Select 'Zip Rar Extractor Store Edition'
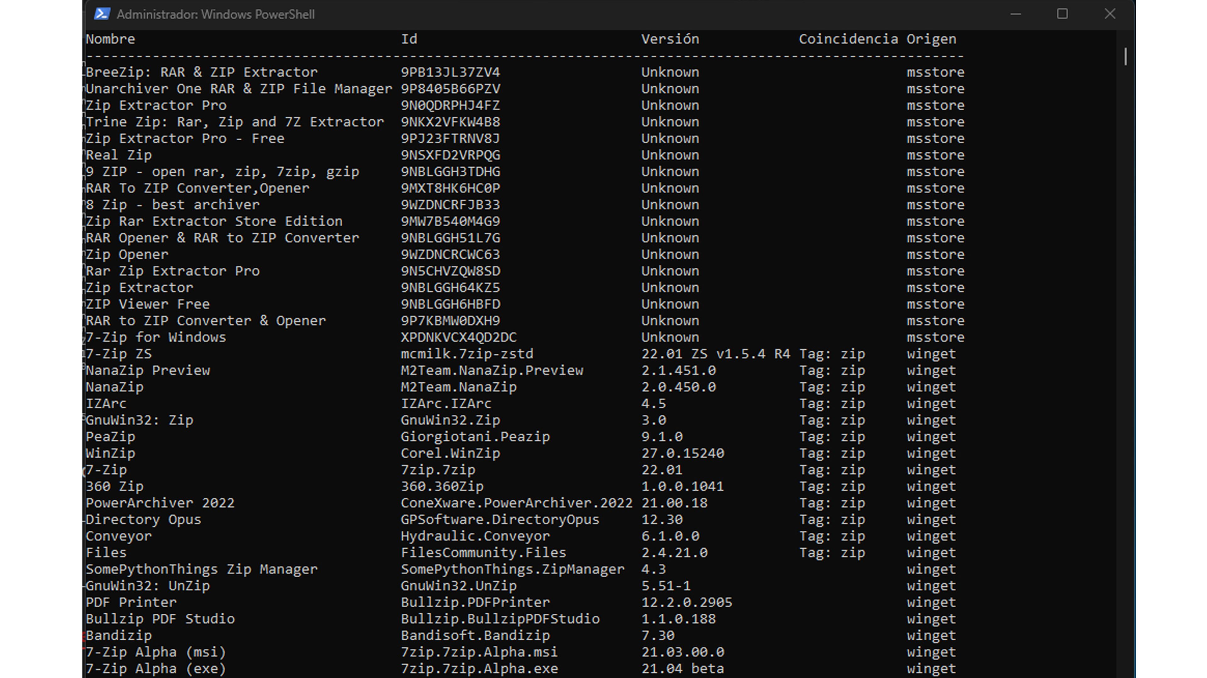The width and height of the screenshot is (1207, 678). (x=214, y=221)
